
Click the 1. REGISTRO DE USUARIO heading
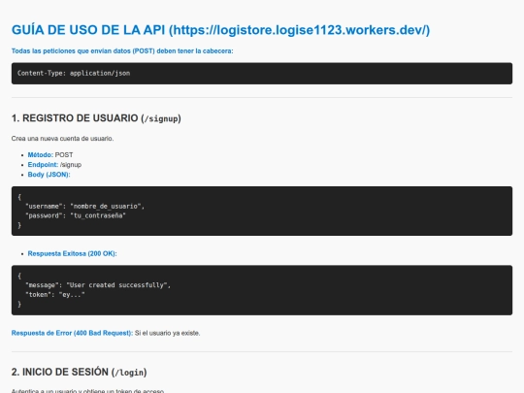coord(96,118)
